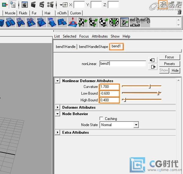Collapse the Node Behavior section
Image resolution: width=183 pixels, height=174 pixels.
[57, 114]
